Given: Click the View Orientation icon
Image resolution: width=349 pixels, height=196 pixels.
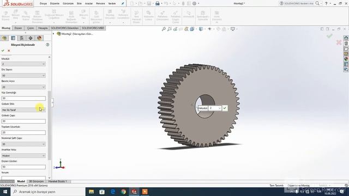Looking at the screenshot, I should click(192, 29).
